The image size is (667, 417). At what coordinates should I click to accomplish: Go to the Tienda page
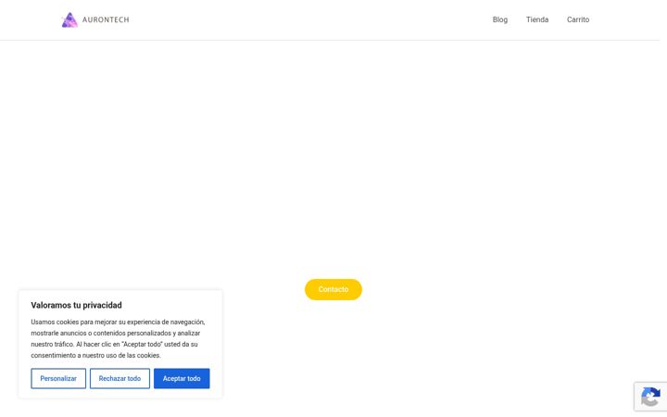pos(536,19)
